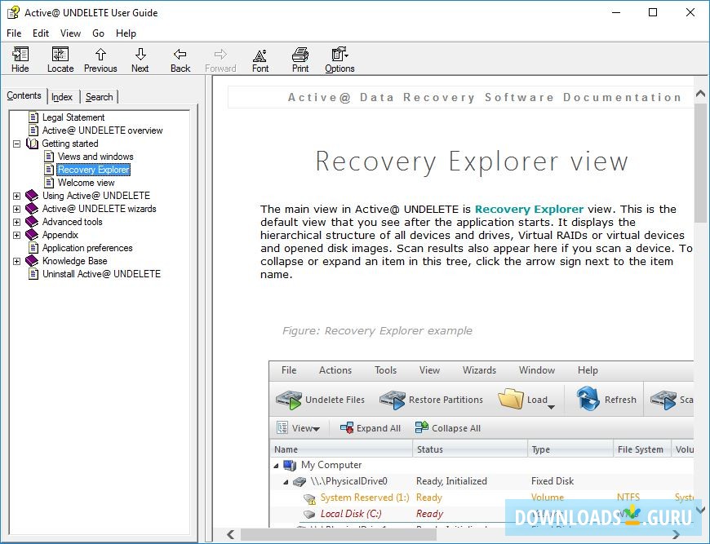Viewport: 710px width, 544px height.
Task: Expand the Appendix tree node
Action: coord(17,236)
